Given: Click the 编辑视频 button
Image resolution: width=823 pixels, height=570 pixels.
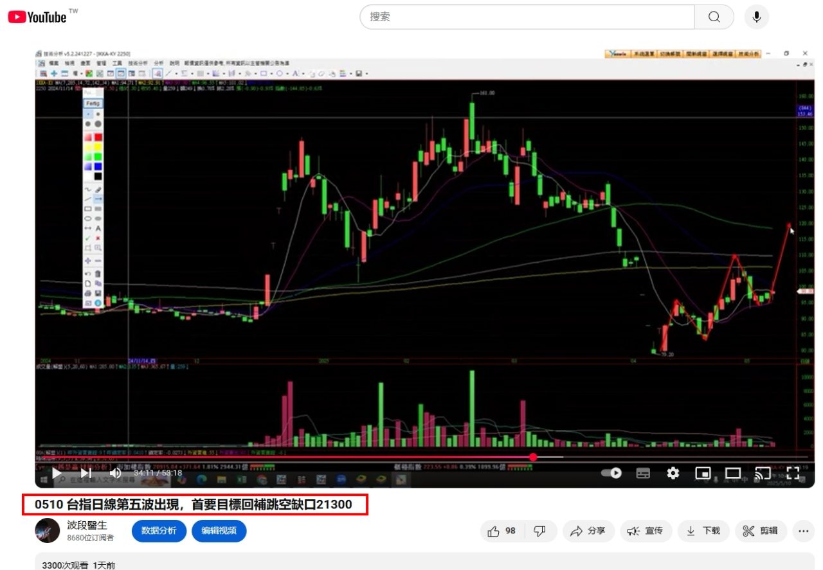Looking at the screenshot, I should [x=219, y=531].
